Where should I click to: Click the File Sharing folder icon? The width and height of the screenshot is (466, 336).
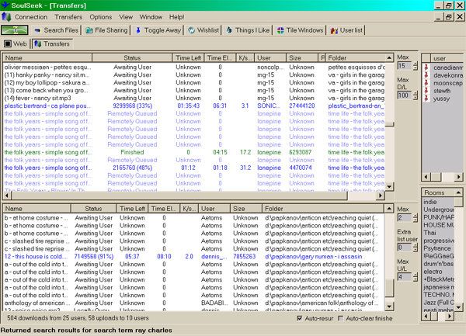click(x=89, y=30)
